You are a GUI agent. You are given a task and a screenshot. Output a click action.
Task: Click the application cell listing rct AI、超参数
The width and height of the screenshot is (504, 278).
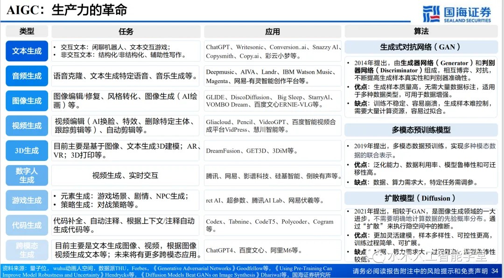pyautogui.click(x=273, y=200)
